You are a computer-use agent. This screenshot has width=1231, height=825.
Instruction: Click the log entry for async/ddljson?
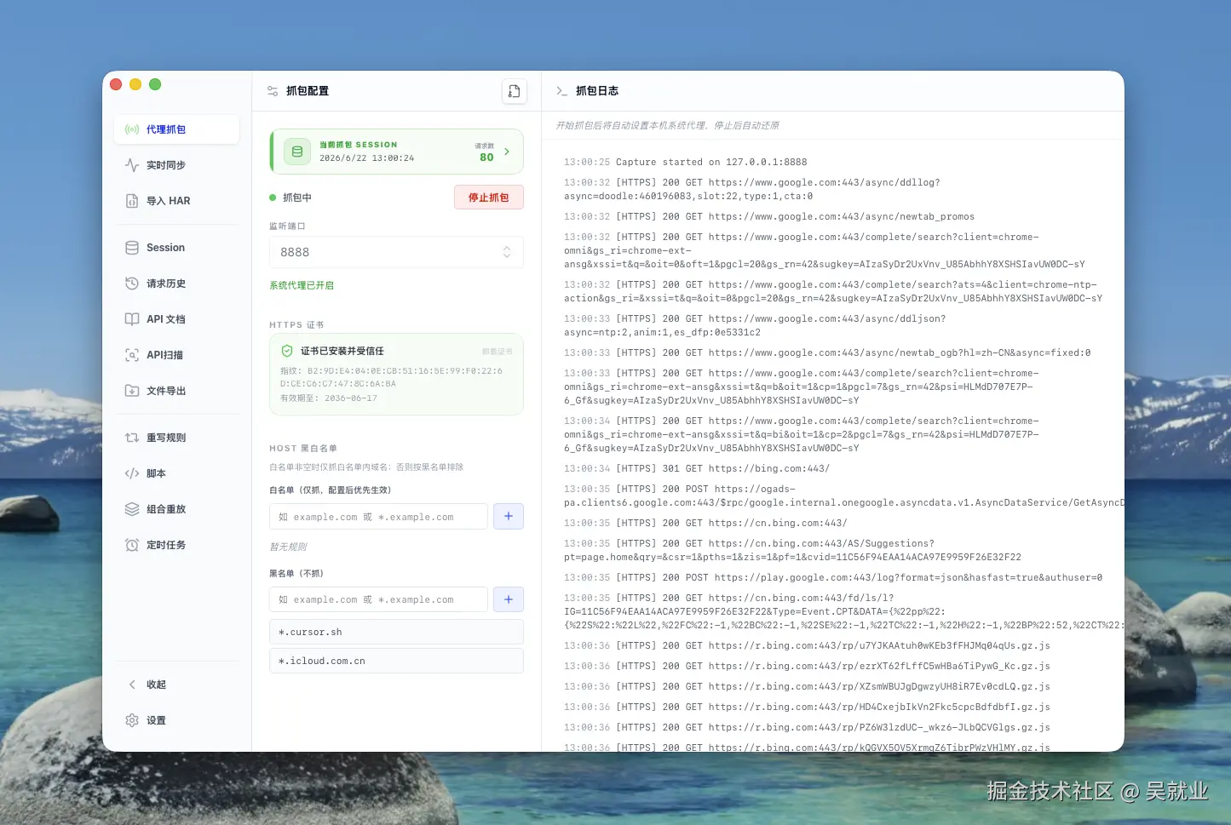(755, 325)
